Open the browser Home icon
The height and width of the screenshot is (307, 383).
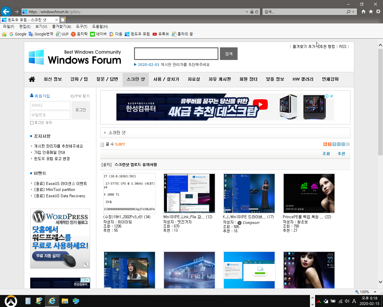pos(363,11)
